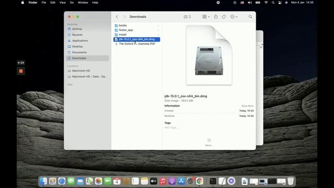334x188 pixels.
Task: Click the Edit Tags icon
Action: click(224, 17)
